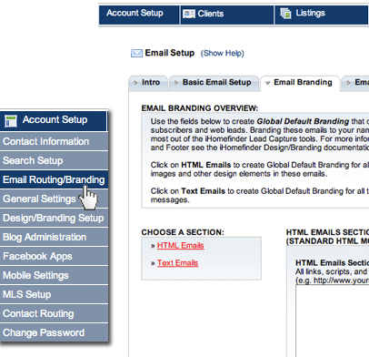
Task: Click the Account Setup sidebar header icon
Action: [11, 120]
